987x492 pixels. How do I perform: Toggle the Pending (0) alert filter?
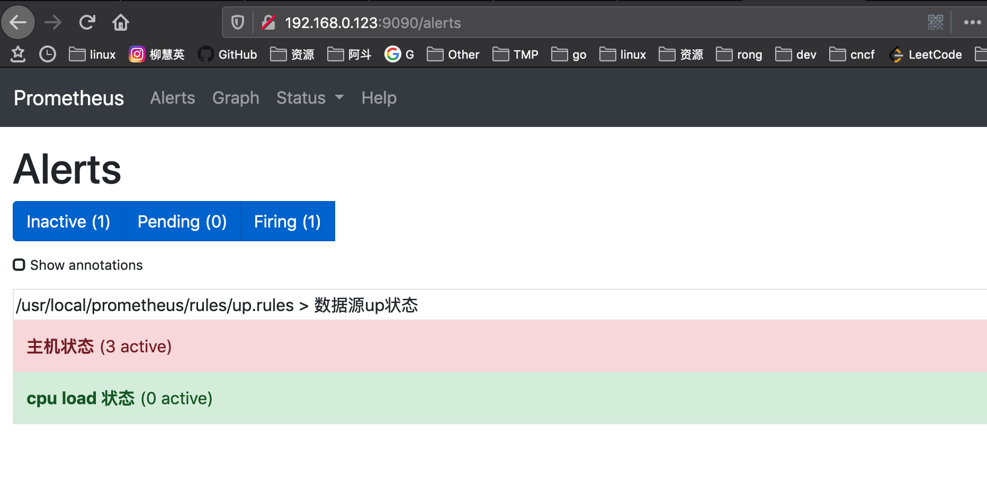point(182,221)
